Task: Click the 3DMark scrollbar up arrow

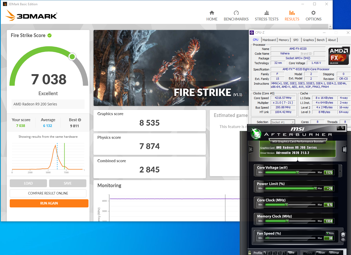Action: coord(330,27)
